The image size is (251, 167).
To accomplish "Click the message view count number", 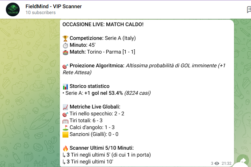I will pyautogui.click(x=212, y=163).
